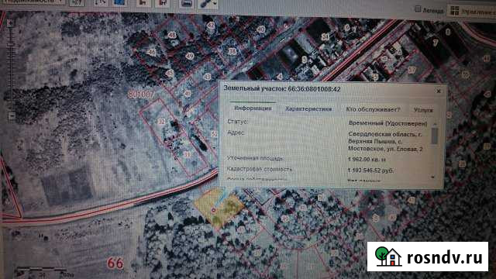Click the info panel scroll up arrow
The width and height of the screenshot is (496, 279).
(435, 124)
